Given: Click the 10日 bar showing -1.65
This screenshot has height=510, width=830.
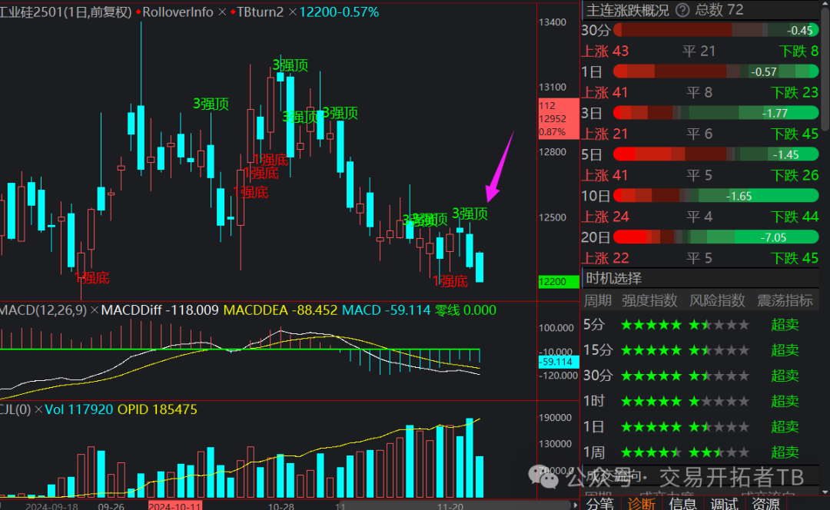Looking at the screenshot, I should [x=715, y=196].
